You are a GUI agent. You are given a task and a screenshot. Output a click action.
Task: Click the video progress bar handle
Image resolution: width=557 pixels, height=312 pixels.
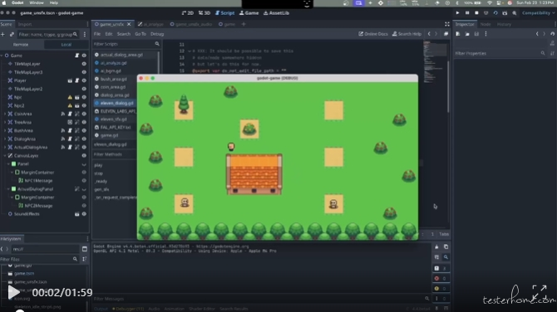[x=20, y=311]
